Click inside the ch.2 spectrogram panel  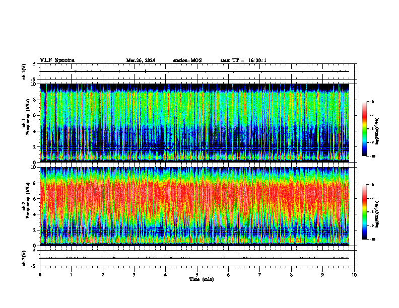tap(194, 206)
